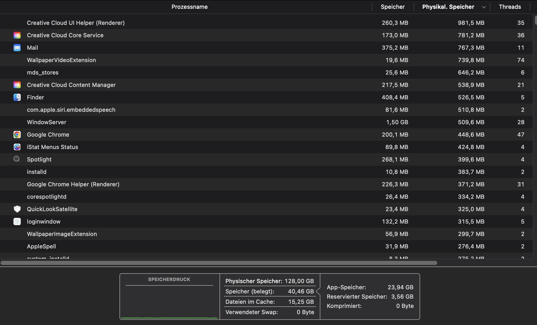Click the Google Chrome icon
The width and height of the screenshot is (537, 325).
pos(17,135)
